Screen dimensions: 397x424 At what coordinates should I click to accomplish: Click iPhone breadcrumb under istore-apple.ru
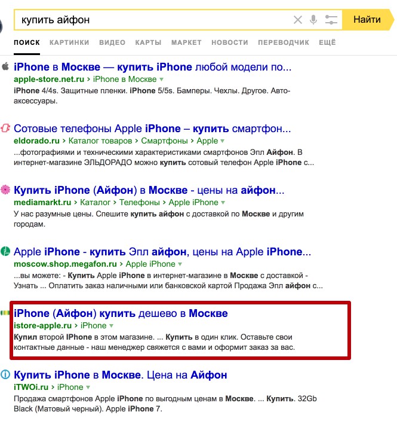coord(93,325)
